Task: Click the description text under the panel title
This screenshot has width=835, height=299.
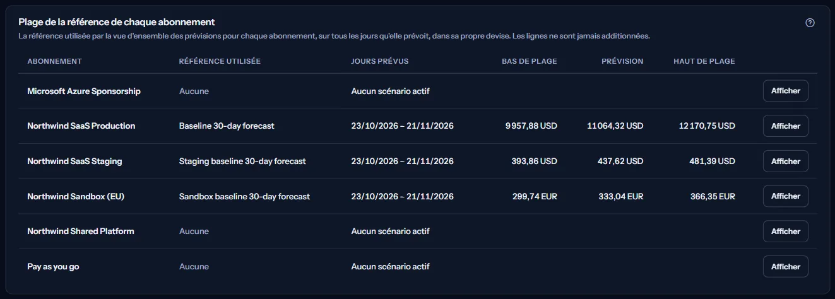Action: coord(334,36)
